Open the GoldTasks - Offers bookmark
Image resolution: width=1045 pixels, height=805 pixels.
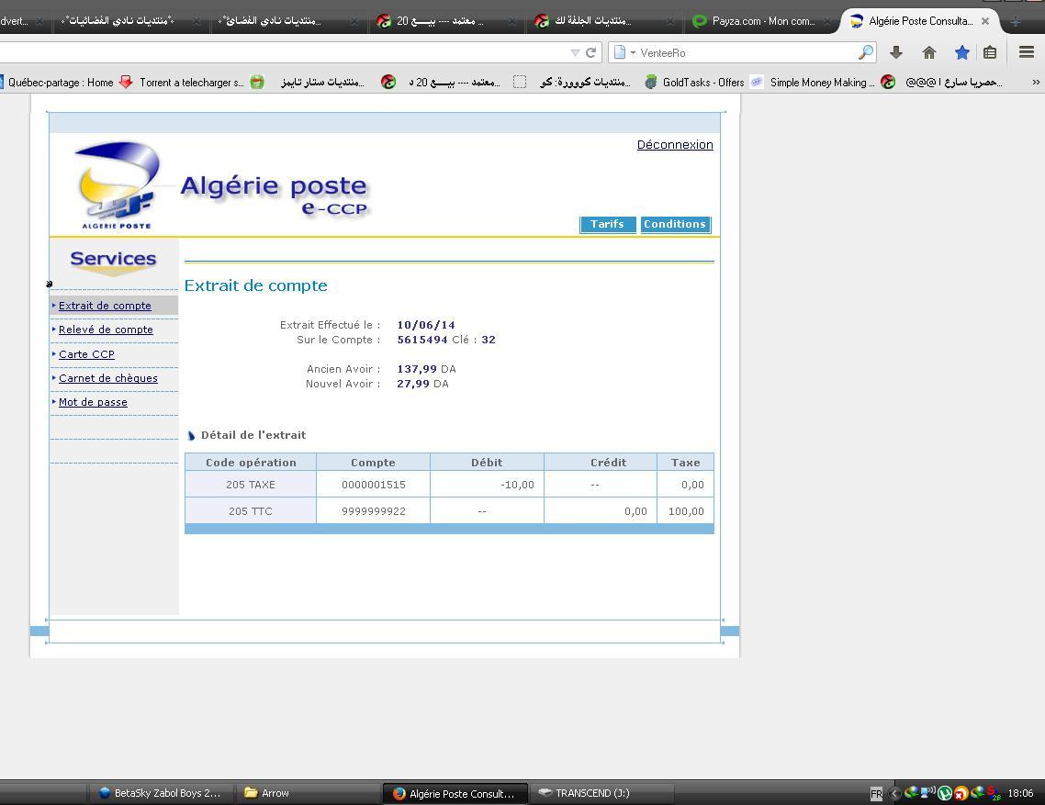tap(694, 83)
